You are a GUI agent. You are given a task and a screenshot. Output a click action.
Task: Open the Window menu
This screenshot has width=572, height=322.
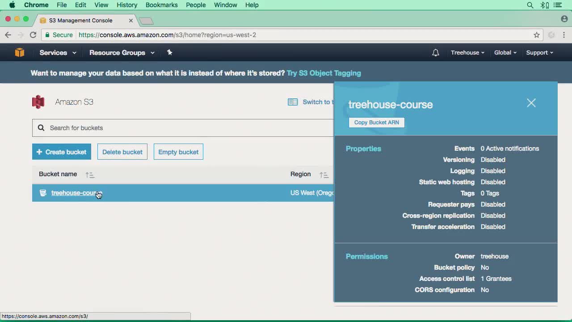click(226, 5)
